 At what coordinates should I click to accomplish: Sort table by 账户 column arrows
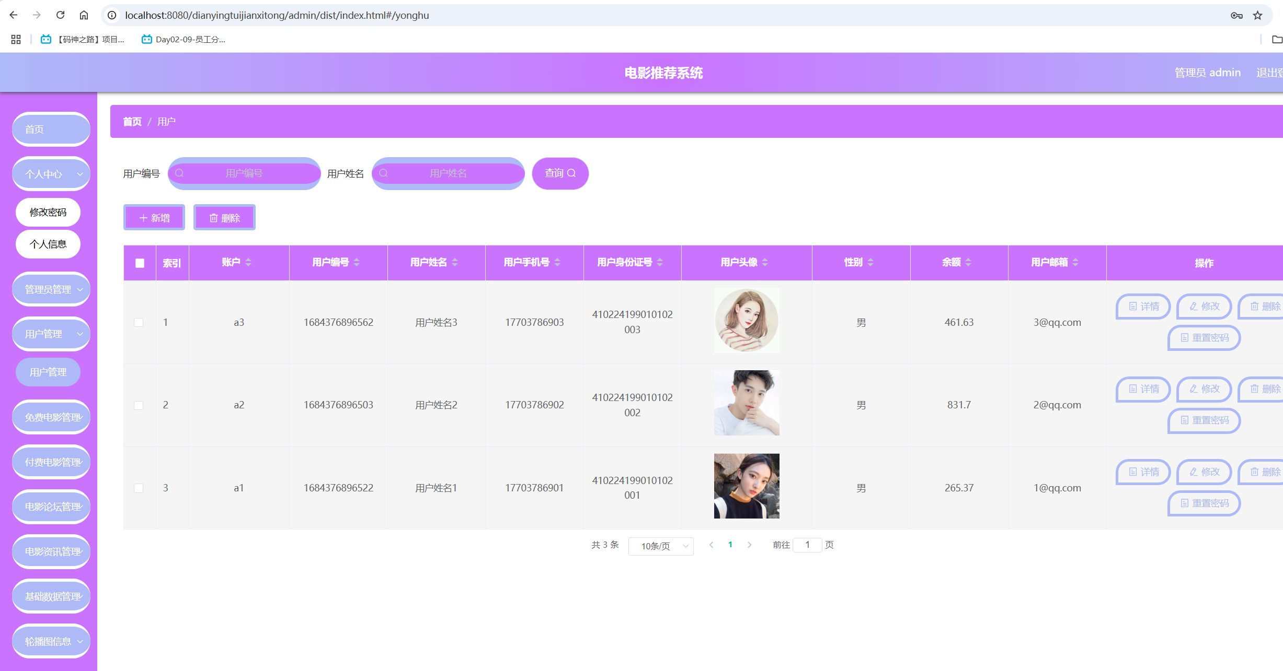(248, 262)
